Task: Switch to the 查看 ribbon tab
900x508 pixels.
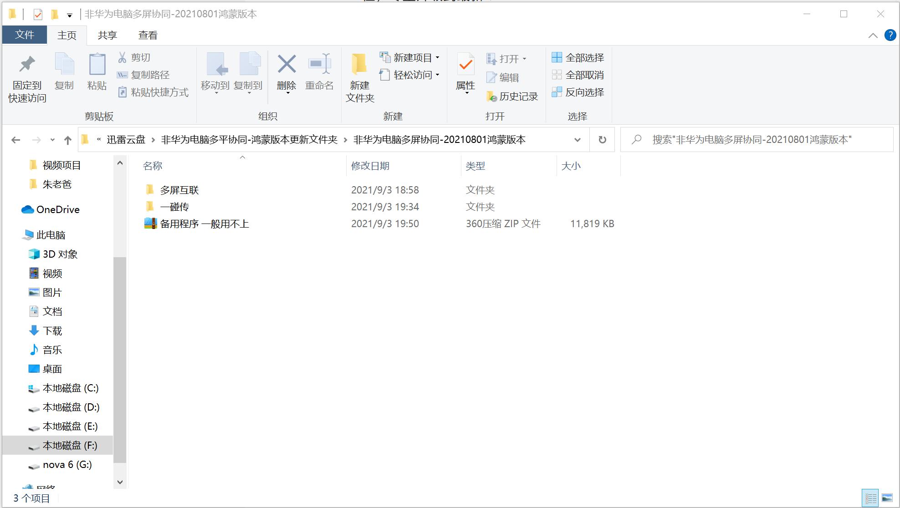Action: pos(148,35)
